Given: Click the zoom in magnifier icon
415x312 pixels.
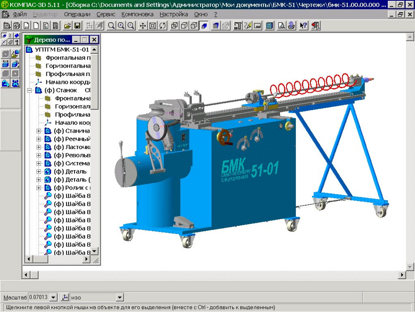Looking at the screenshot, I should pos(121,26).
